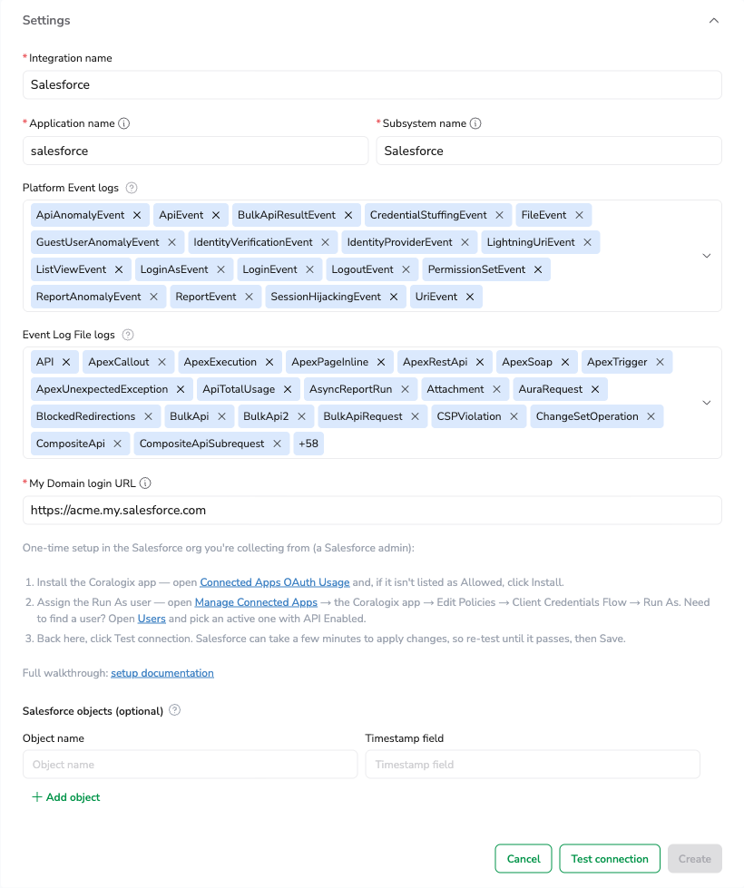Expand the Event Log File logs dropdown
Viewport: 744px width, 888px height.
click(x=707, y=403)
